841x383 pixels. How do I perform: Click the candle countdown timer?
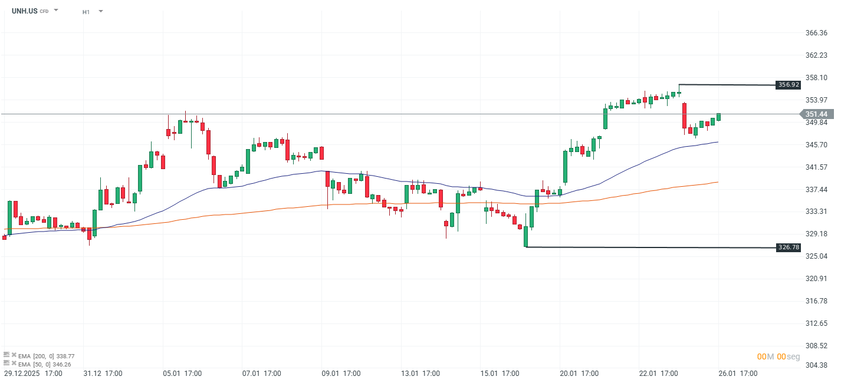(778, 356)
